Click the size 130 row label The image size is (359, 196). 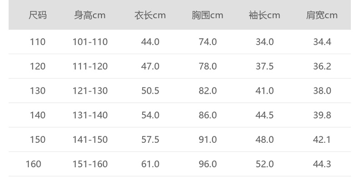click(38, 91)
